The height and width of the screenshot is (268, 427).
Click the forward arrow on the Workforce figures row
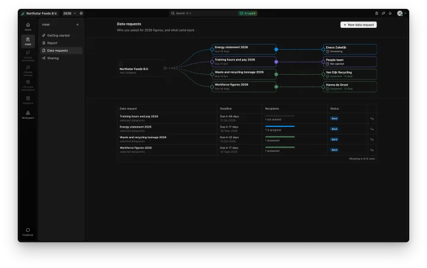[372, 150]
